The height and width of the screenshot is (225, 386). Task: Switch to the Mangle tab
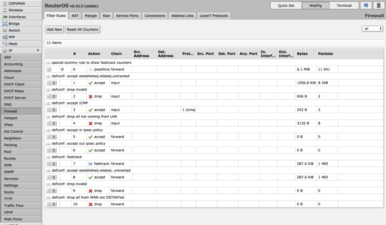tap(90, 15)
